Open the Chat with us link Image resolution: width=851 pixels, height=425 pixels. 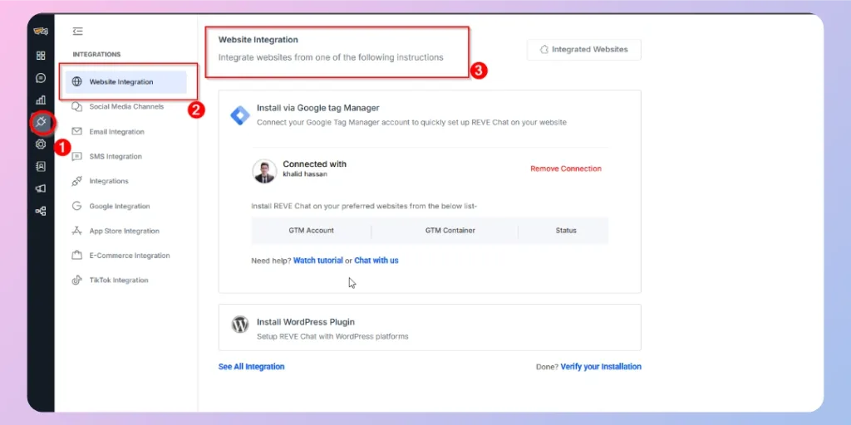click(x=376, y=260)
